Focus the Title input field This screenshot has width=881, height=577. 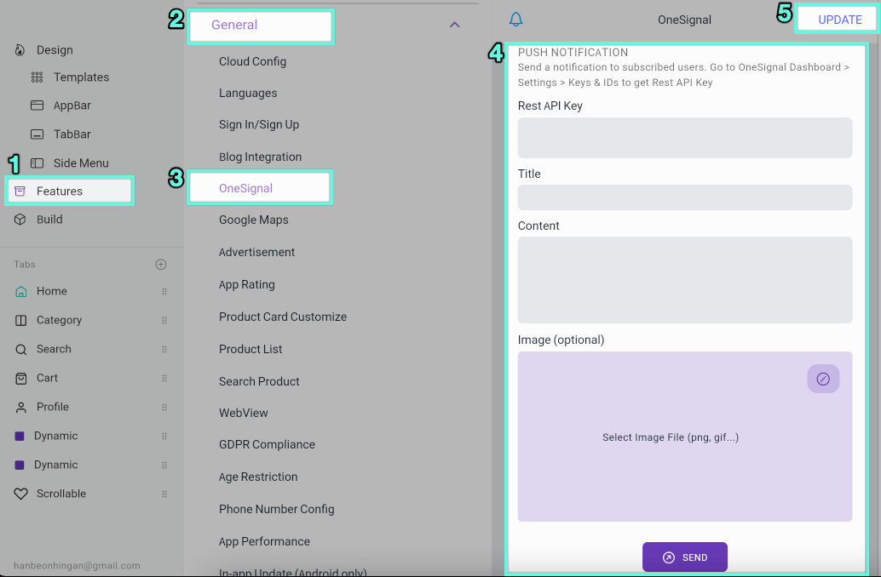coord(685,197)
